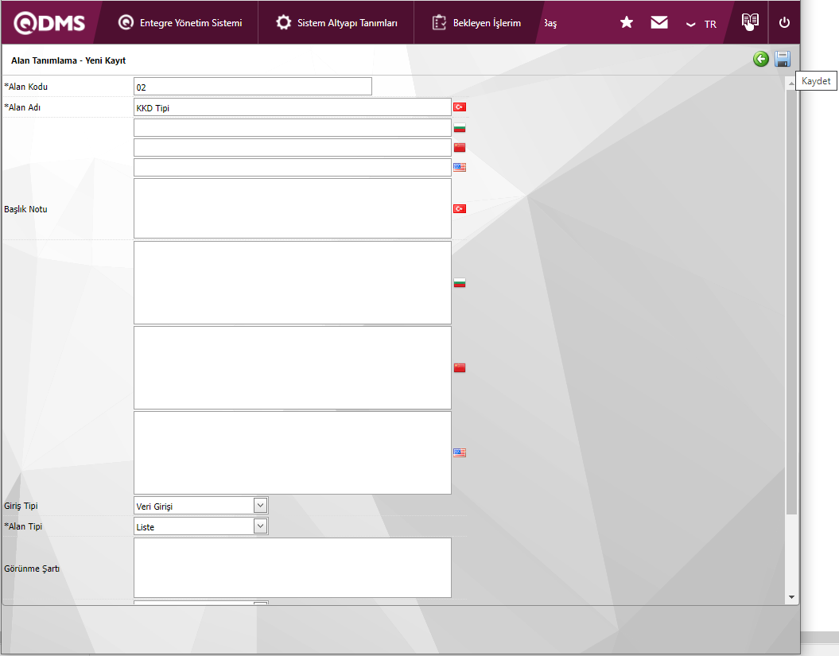Click the Chinese Başlık Notu textarea
This screenshot has width=839, height=656.
[x=293, y=367]
